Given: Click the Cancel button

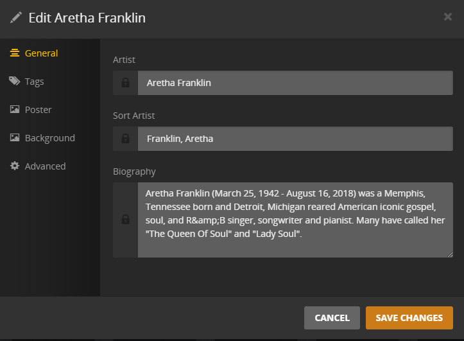Looking at the screenshot, I should tap(332, 318).
